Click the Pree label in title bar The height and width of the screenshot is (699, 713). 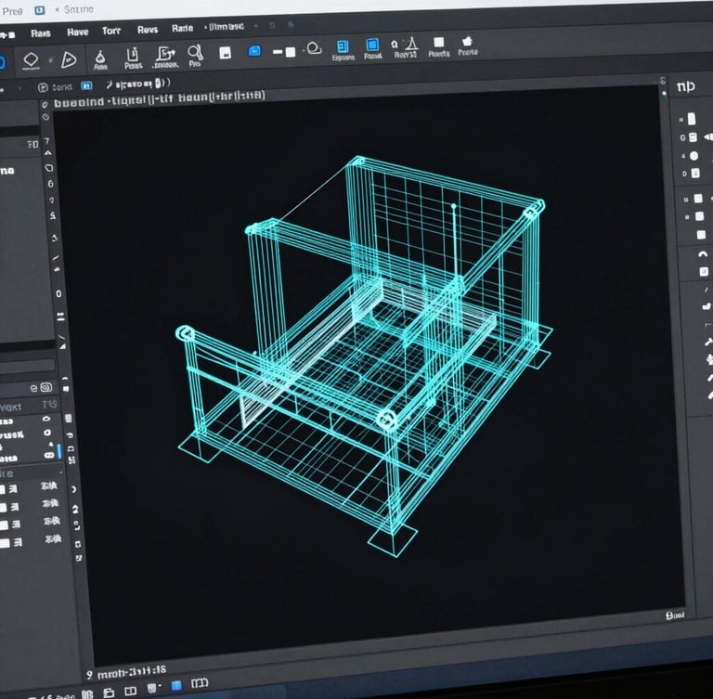pos(12,11)
